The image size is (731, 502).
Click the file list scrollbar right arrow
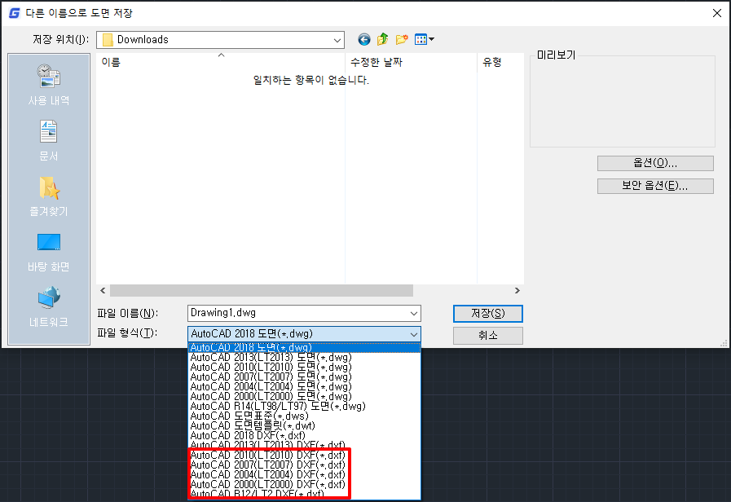pos(517,291)
